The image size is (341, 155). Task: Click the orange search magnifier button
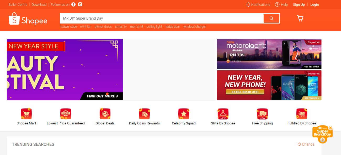tap(271, 18)
